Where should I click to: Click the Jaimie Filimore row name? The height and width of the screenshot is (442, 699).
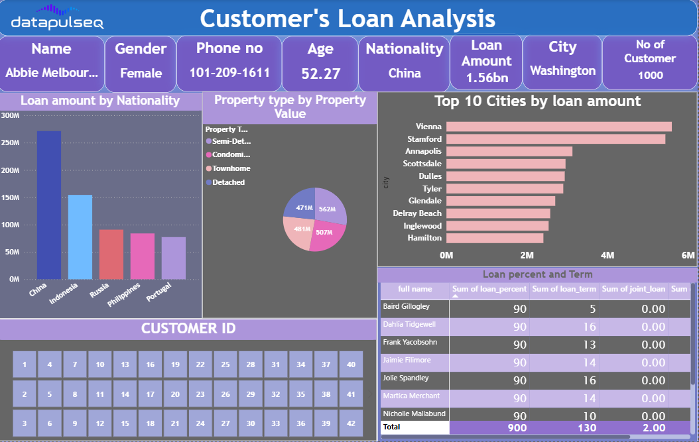tap(407, 360)
